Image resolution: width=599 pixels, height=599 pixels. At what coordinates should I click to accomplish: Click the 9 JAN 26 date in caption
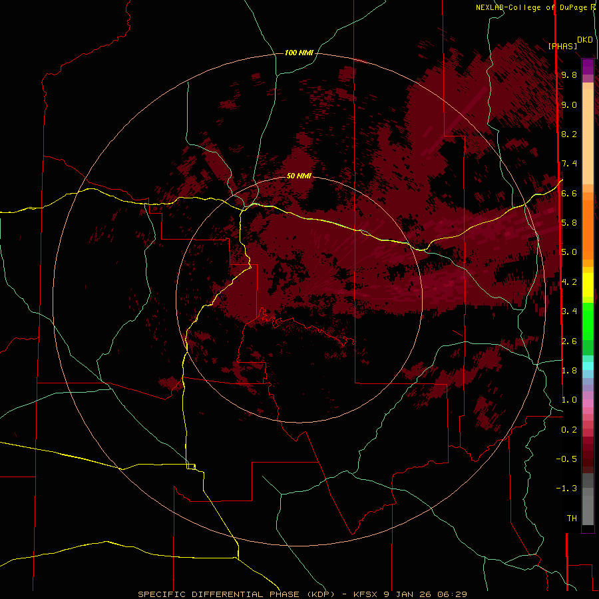pos(407,594)
